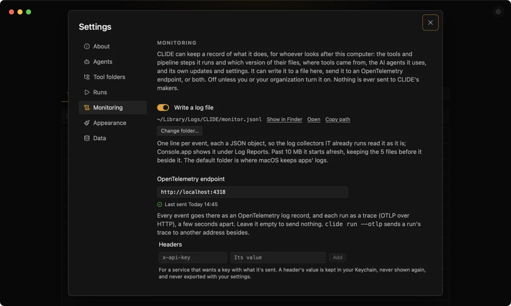Open the Agents settings page
The height and width of the screenshot is (306, 511).
[113, 62]
